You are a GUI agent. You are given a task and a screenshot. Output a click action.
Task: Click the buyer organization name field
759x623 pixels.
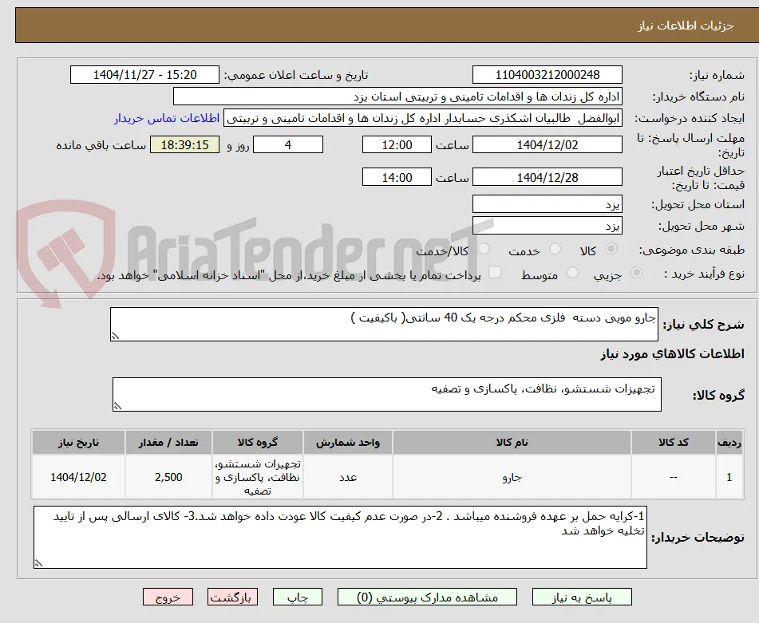[x=397, y=97]
